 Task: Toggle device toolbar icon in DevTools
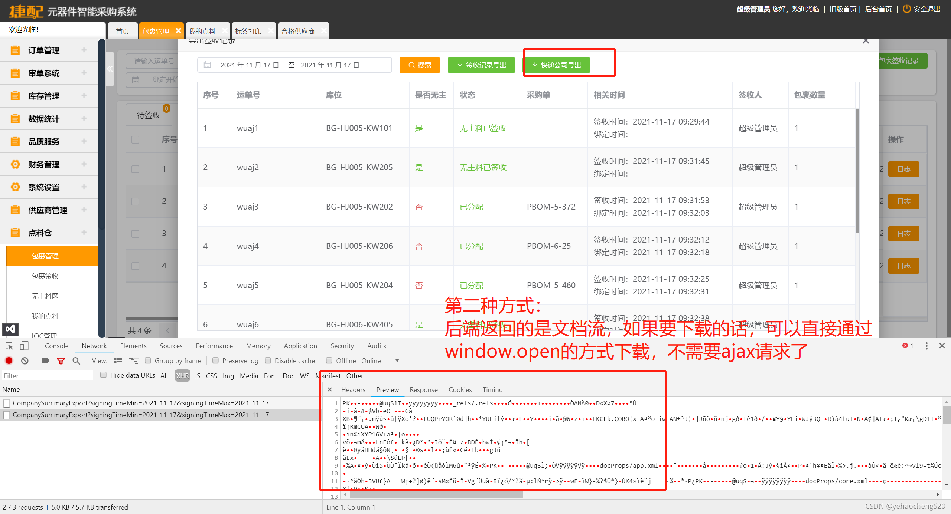point(24,346)
